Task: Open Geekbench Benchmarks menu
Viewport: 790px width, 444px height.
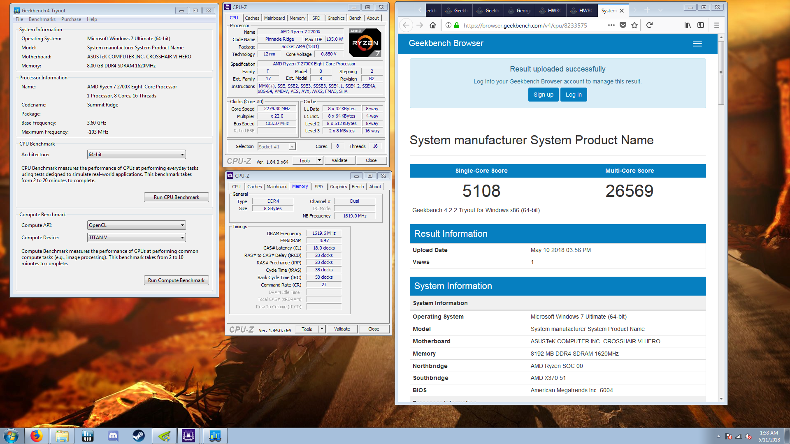Action: tap(42, 19)
